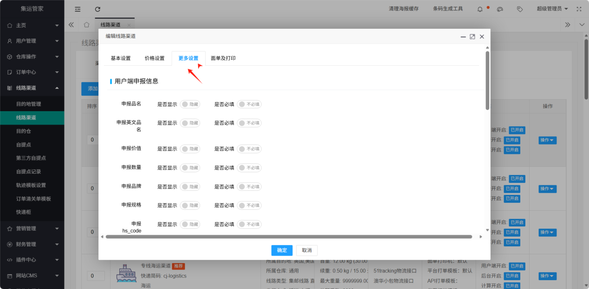Screen dimensions: 589x289
Task: Click the dialog vertical scrollbar thumb
Action: (487, 81)
